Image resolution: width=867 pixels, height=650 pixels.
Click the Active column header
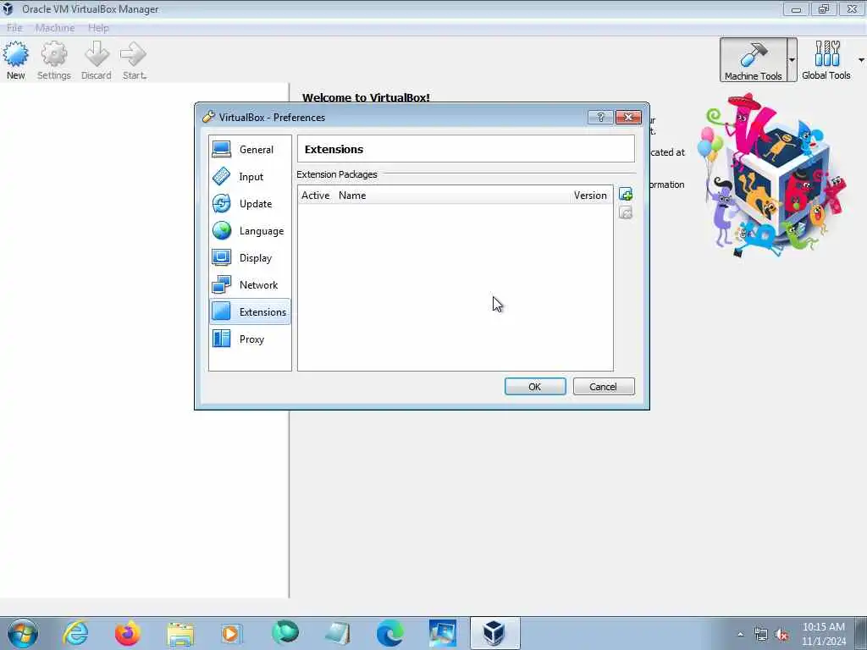tap(315, 196)
